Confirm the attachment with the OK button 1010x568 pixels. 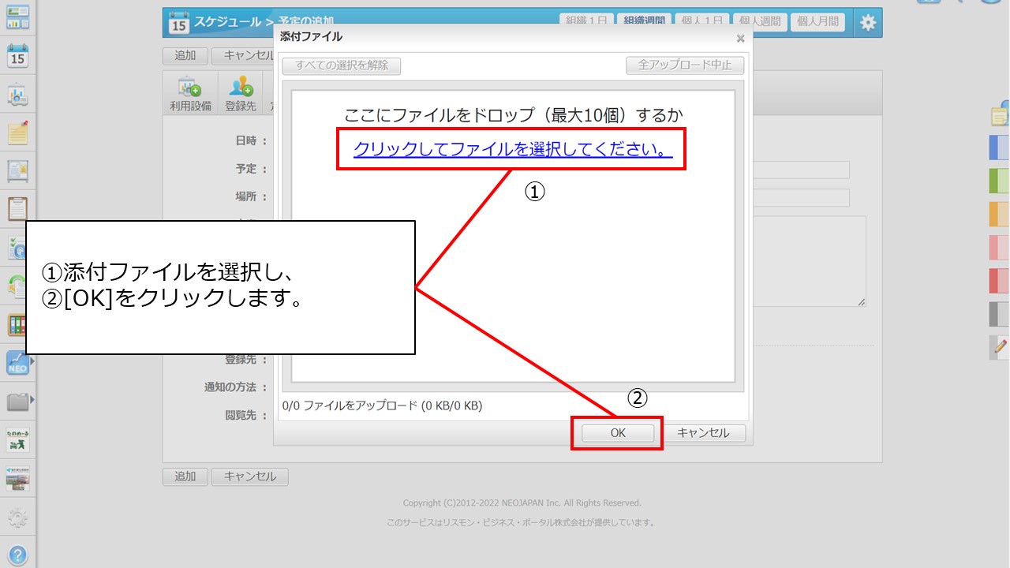coord(618,433)
